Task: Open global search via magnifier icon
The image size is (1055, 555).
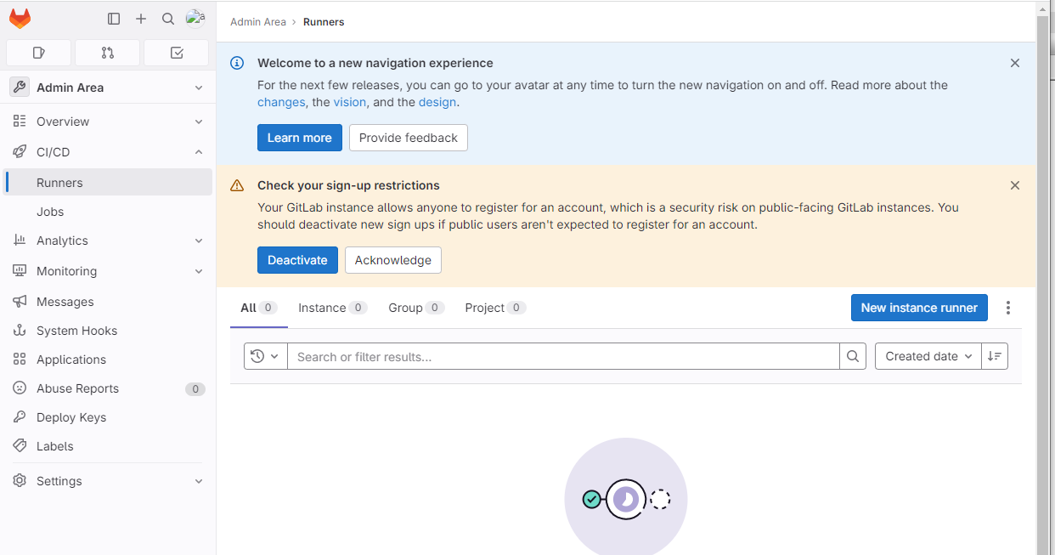Action: (x=168, y=18)
